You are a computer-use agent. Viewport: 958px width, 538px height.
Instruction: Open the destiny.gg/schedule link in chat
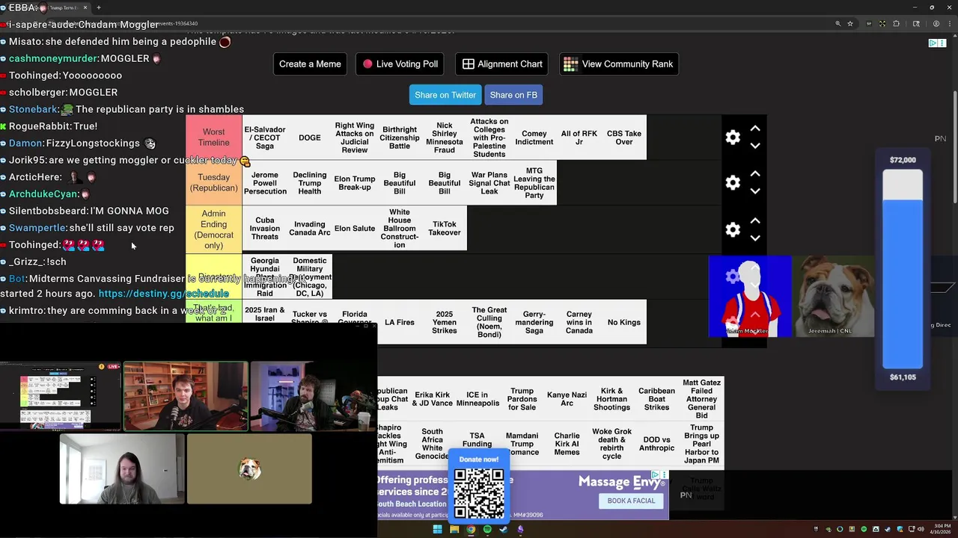(163, 294)
